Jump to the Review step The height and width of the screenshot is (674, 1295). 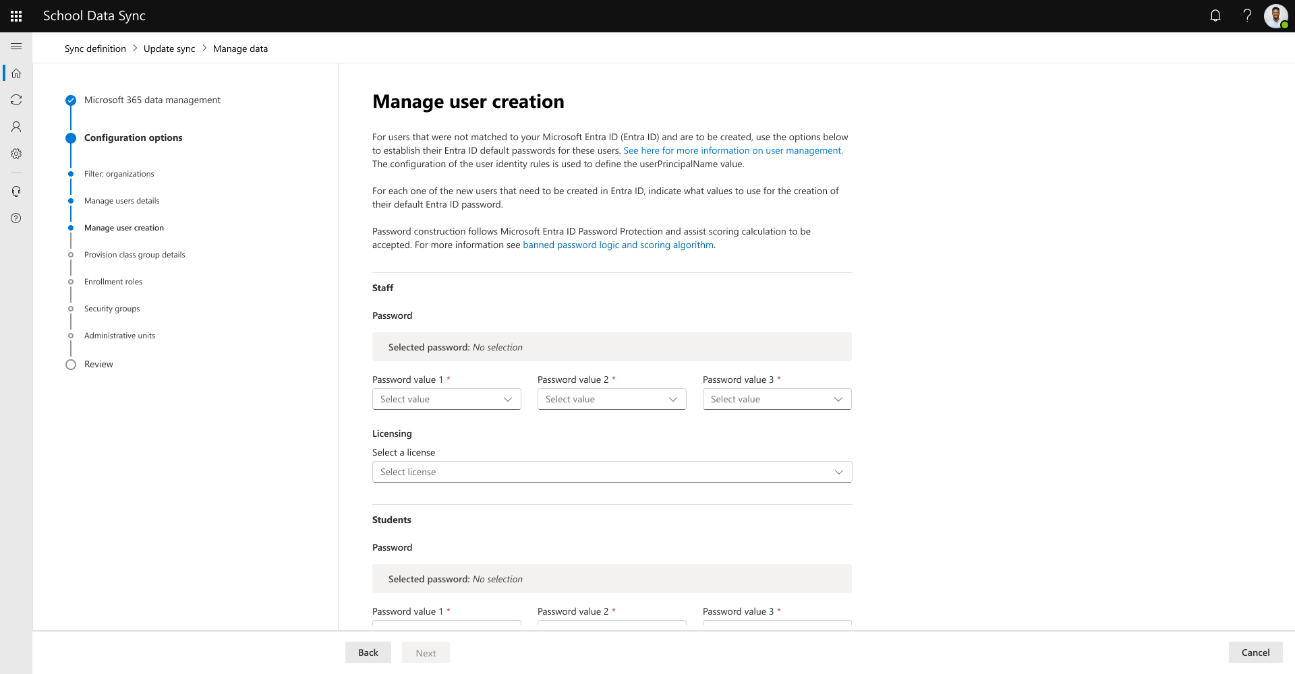(98, 364)
